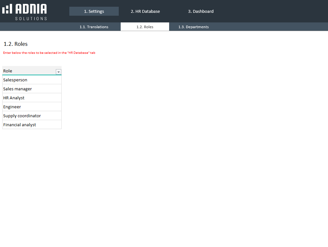Screen dimensions: 328x247
Task: Click the Financial analyst role cell
Action: [x=20, y=125]
